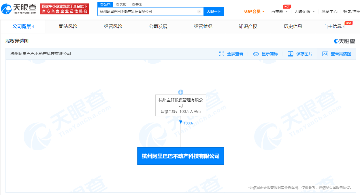
Task: Switch to 知识产权 tab
Action: 248,26
